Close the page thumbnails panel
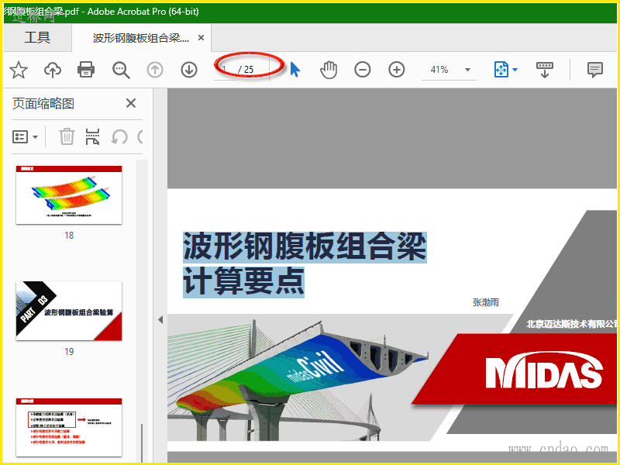This screenshot has height=465, width=620. 131,104
